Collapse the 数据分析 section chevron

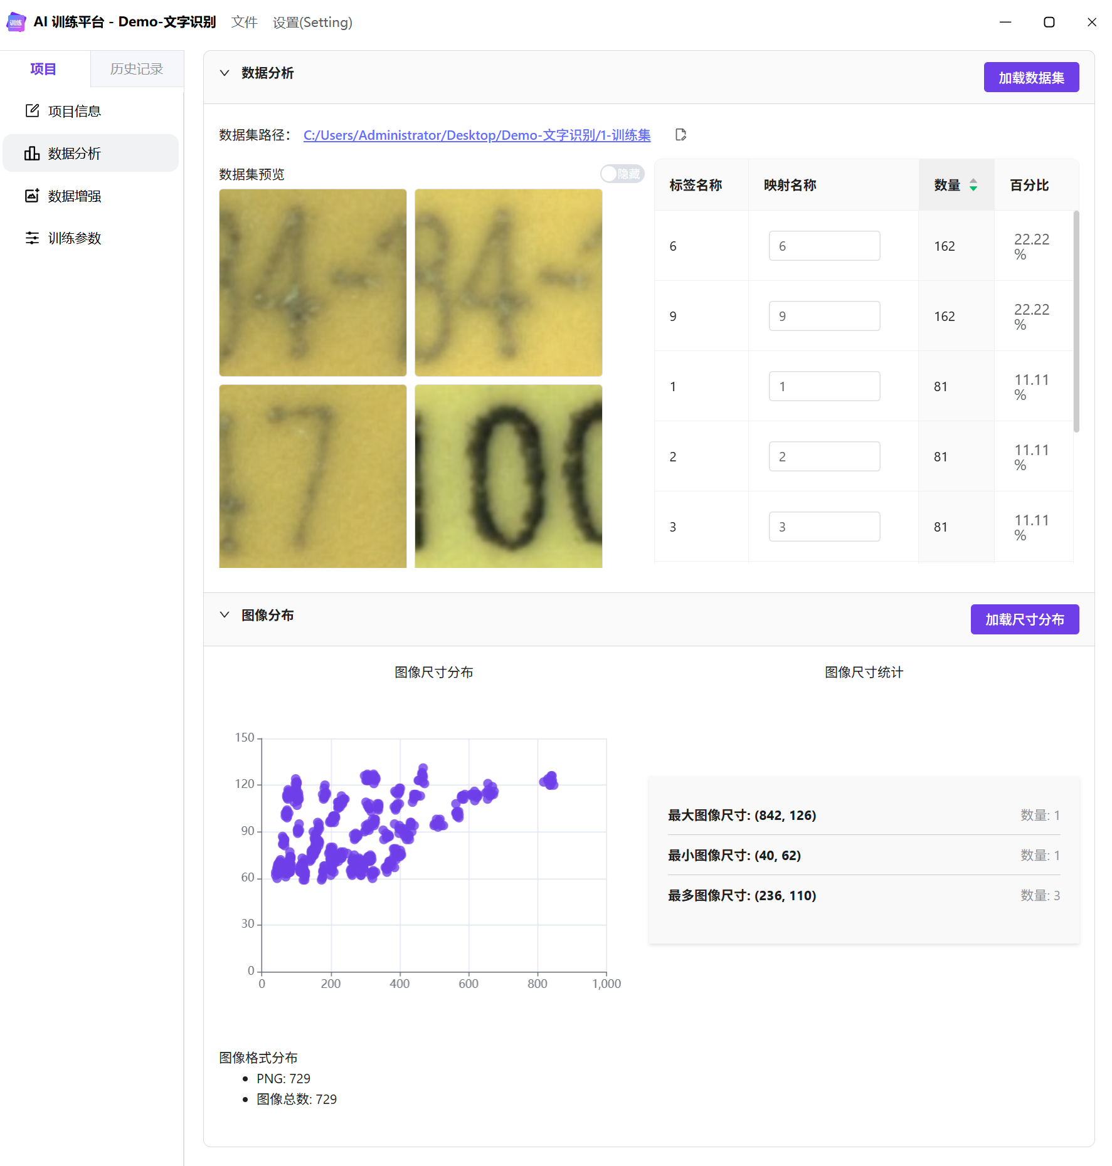point(225,73)
